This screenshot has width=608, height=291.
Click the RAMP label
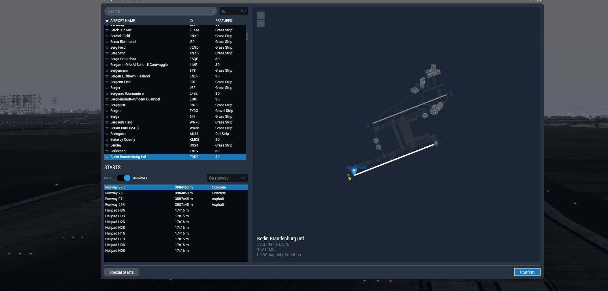[109, 178]
